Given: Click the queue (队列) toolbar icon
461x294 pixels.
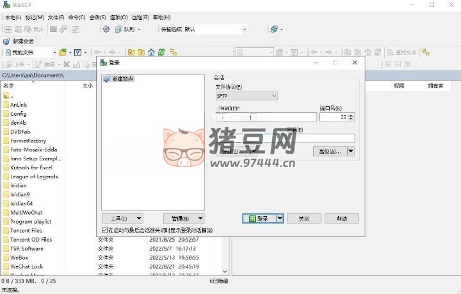Looking at the screenshot, I should (120, 29).
